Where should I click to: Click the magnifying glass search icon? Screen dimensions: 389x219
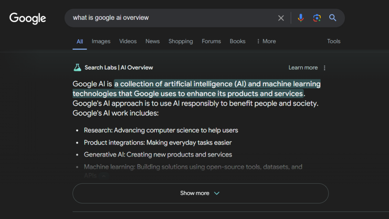pyautogui.click(x=333, y=18)
